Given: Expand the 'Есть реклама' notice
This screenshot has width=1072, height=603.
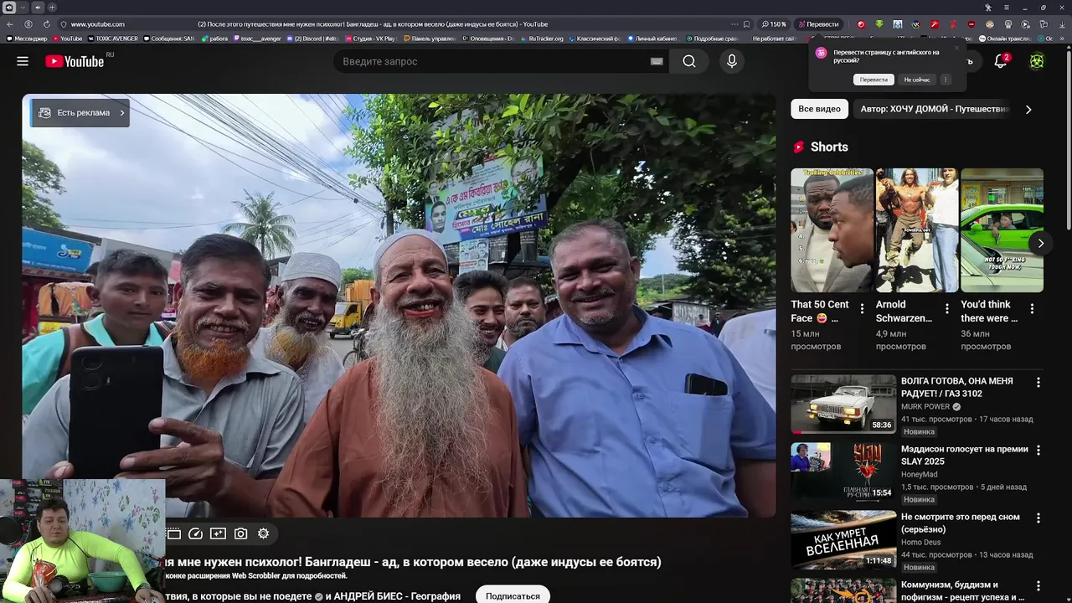Looking at the screenshot, I should point(80,113).
